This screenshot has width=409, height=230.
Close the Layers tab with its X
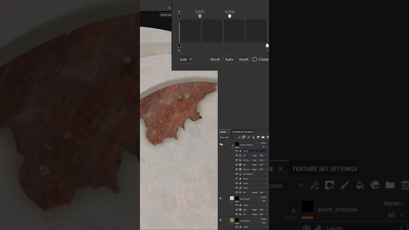coord(228,132)
